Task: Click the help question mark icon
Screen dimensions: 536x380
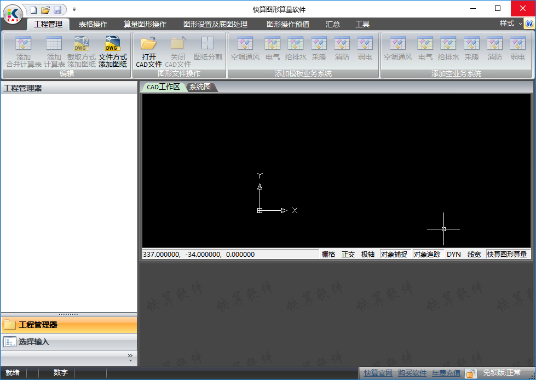Action: 529,24
